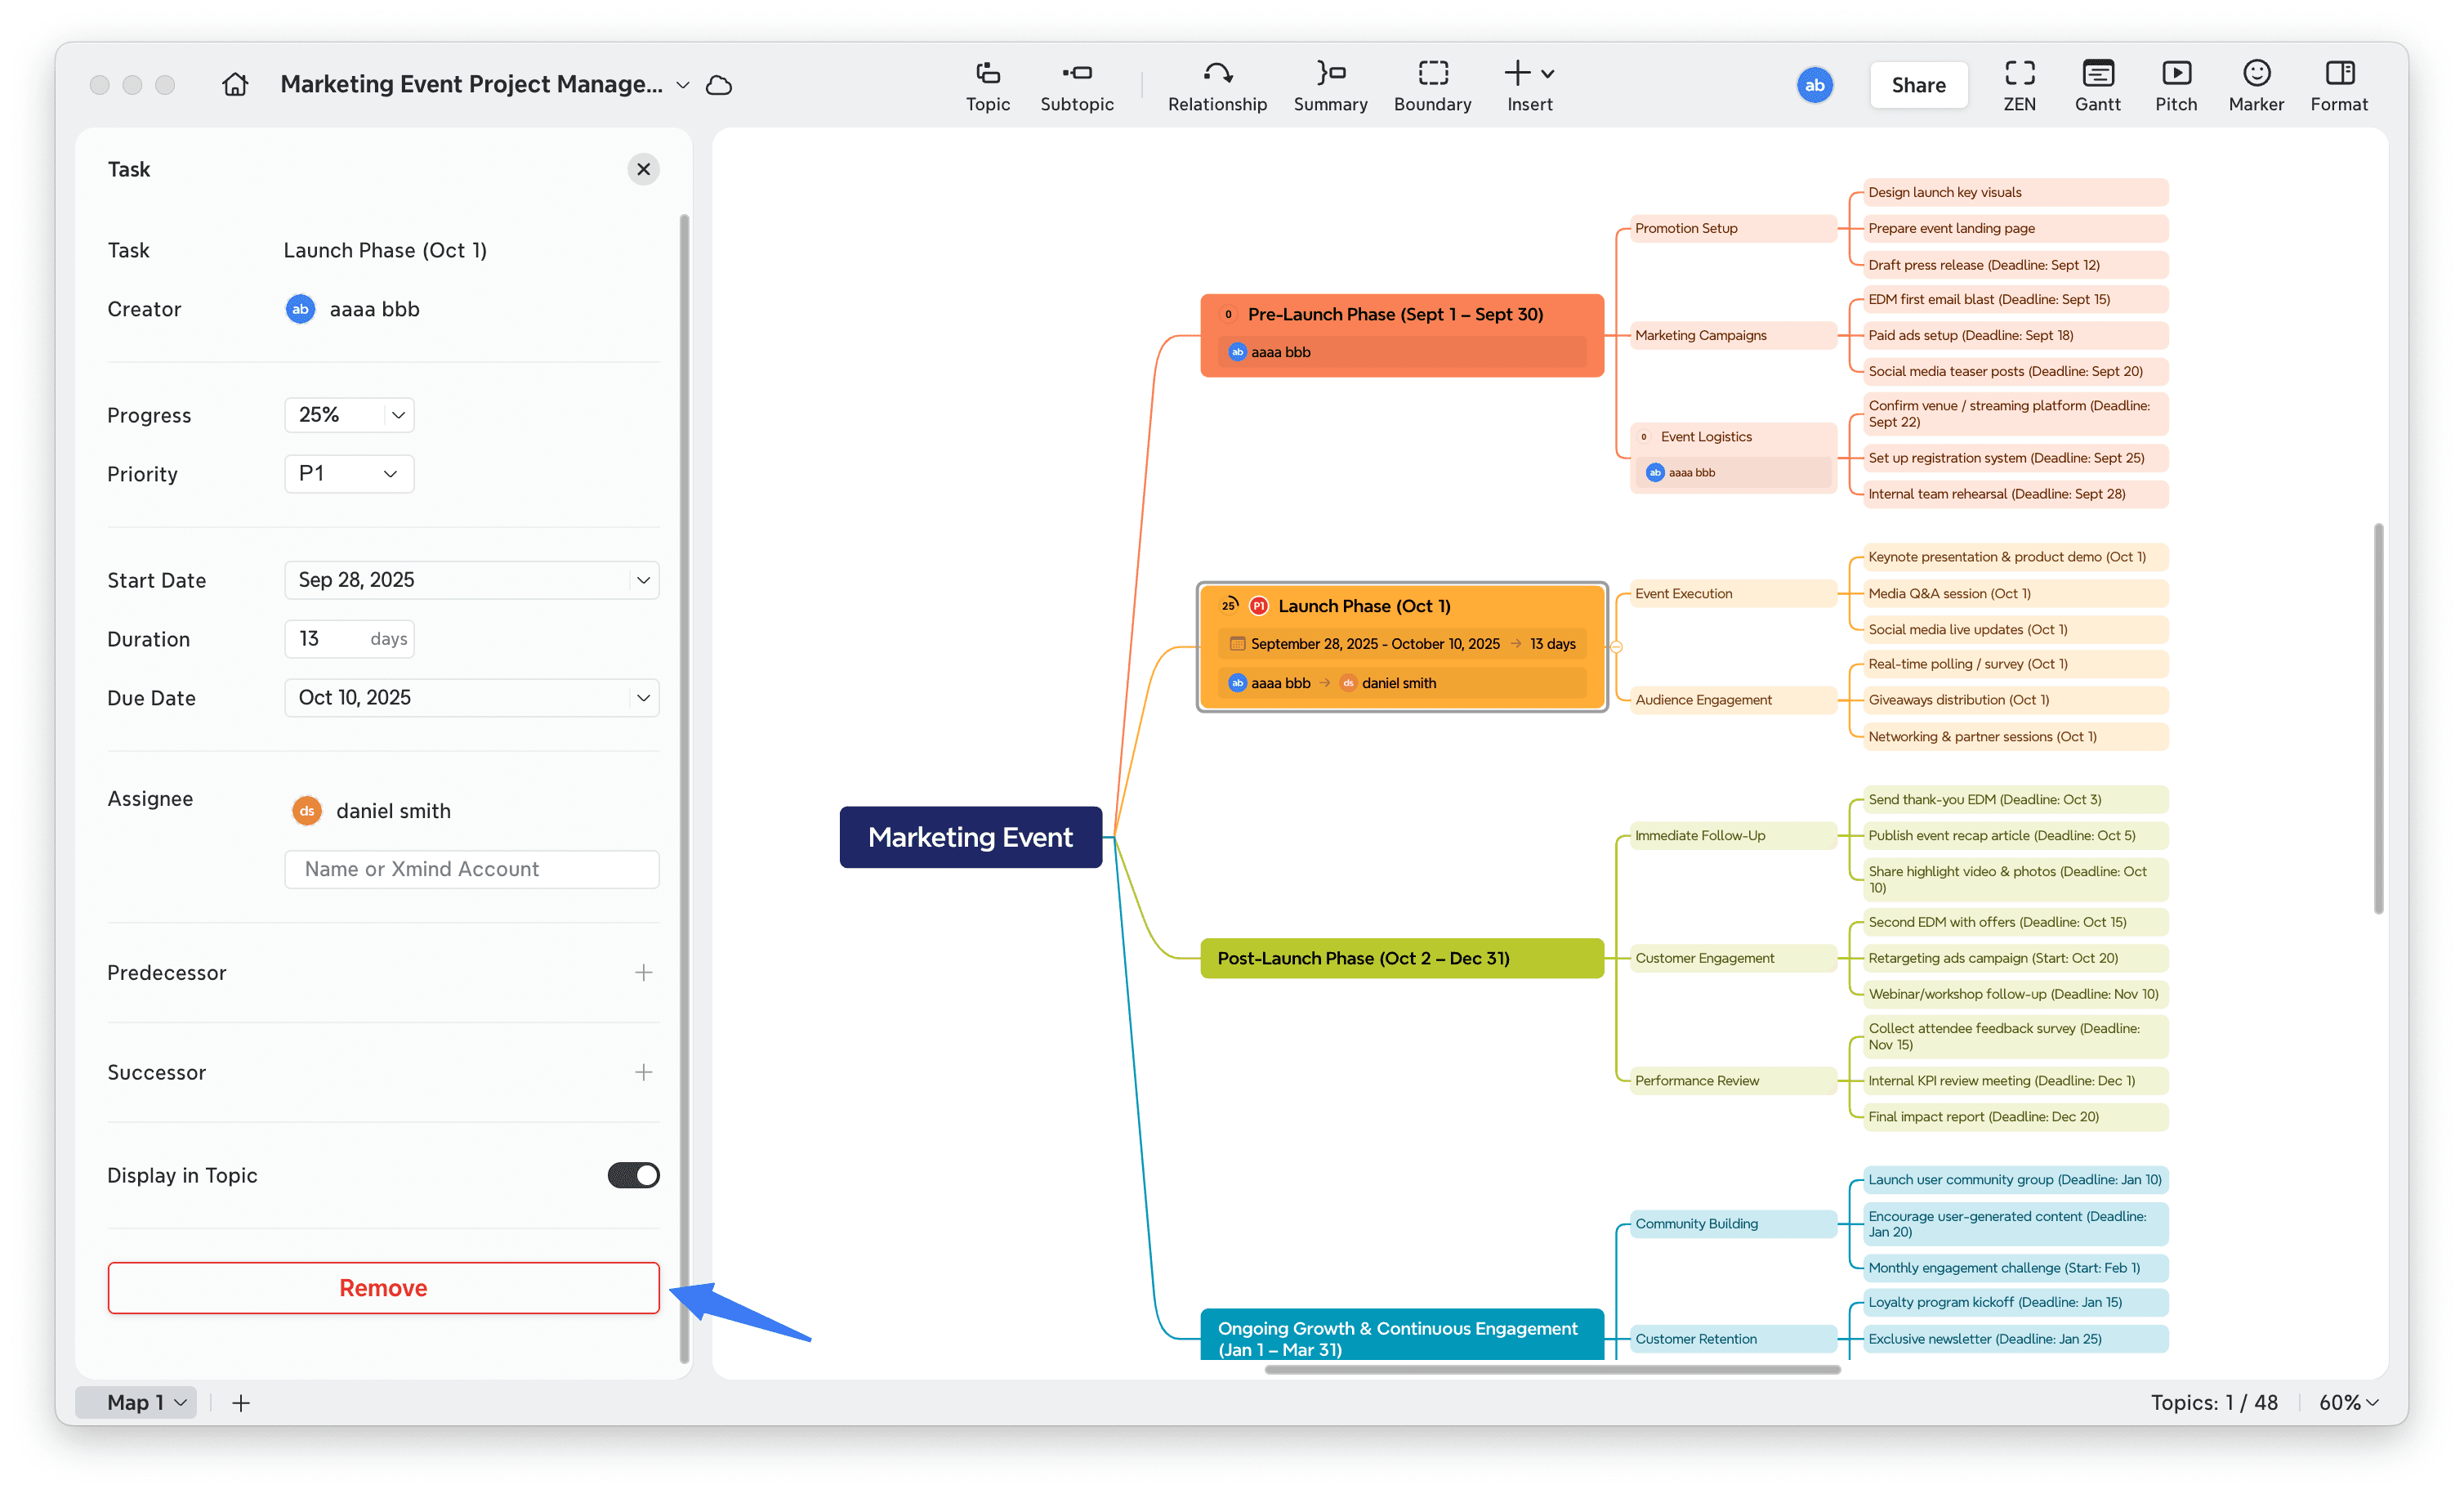Start Pitch presentation mode

(x=2176, y=85)
